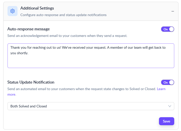Click the white knob on Auto-response switch
This screenshot has width=181, height=131.
point(171,29)
